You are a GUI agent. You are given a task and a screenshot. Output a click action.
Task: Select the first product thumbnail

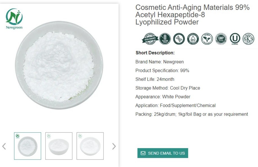[28, 146]
